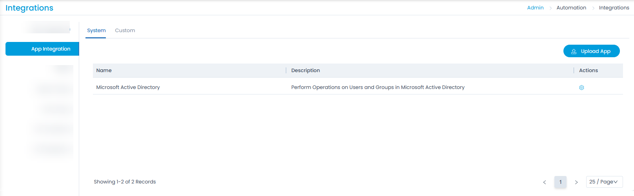Open the 25 / Page dropdown
This screenshot has width=634, height=196.
[x=604, y=182]
